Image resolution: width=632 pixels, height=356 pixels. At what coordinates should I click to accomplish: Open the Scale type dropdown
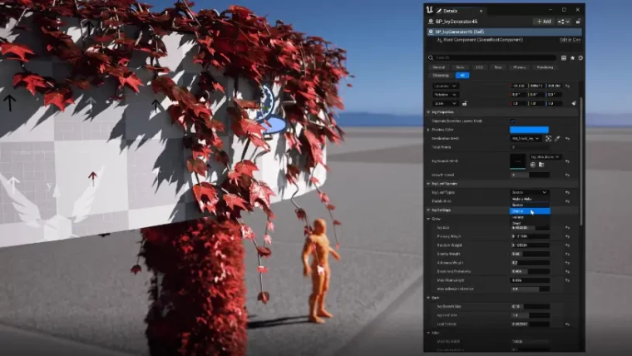coord(445,104)
